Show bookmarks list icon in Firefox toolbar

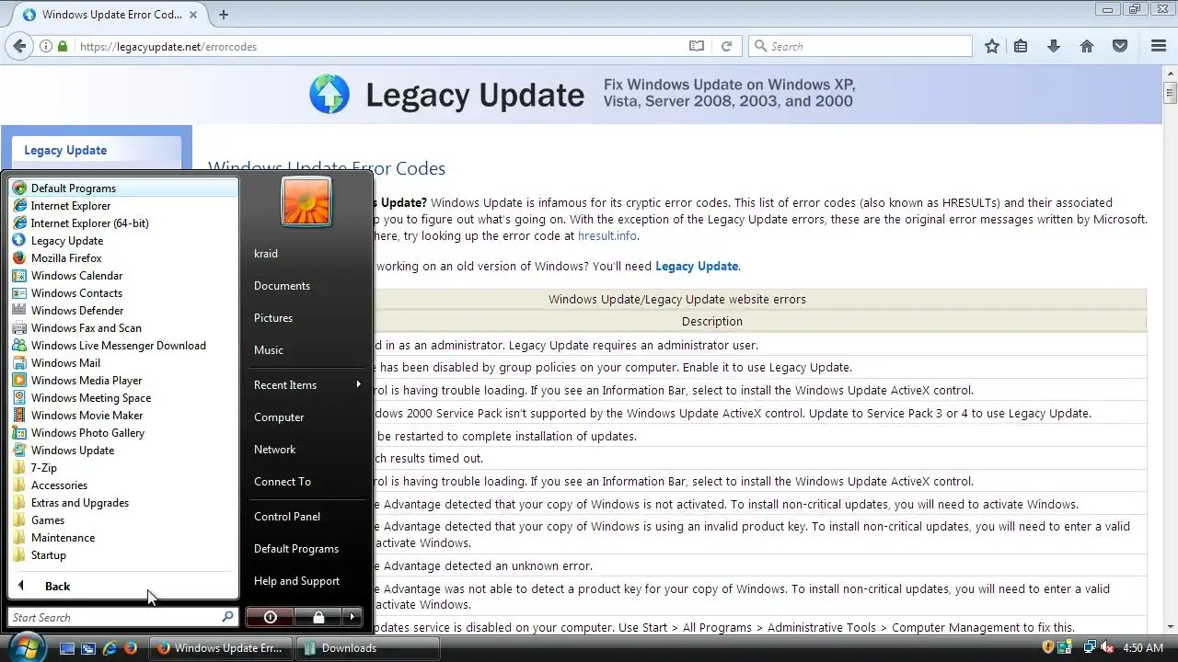pos(1021,46)
